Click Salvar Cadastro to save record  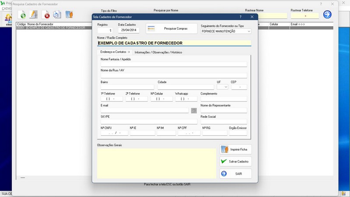236,162
